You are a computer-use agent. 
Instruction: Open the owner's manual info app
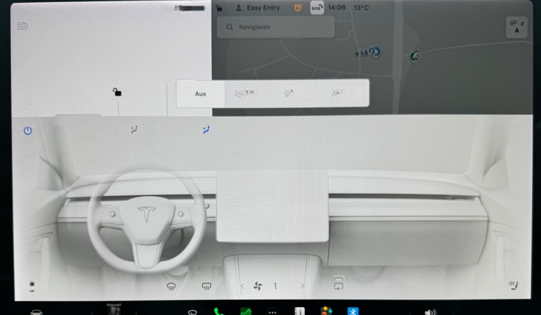(299, 311)
